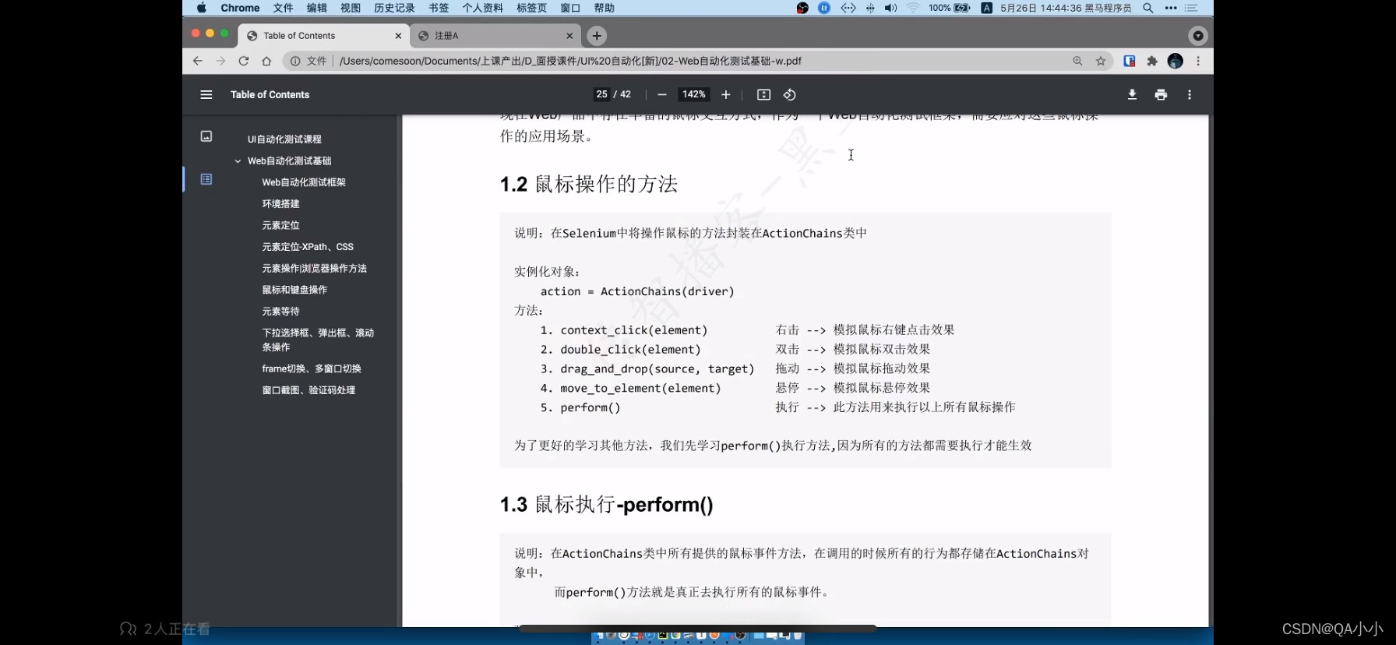This screenshot has width=1396, height=645.
Task: Open the 个人资料 menu
Action: [483, 8]
